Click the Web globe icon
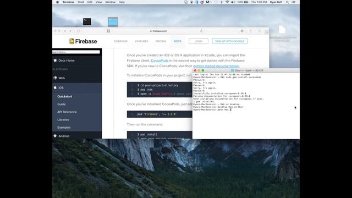 point(55,78)
